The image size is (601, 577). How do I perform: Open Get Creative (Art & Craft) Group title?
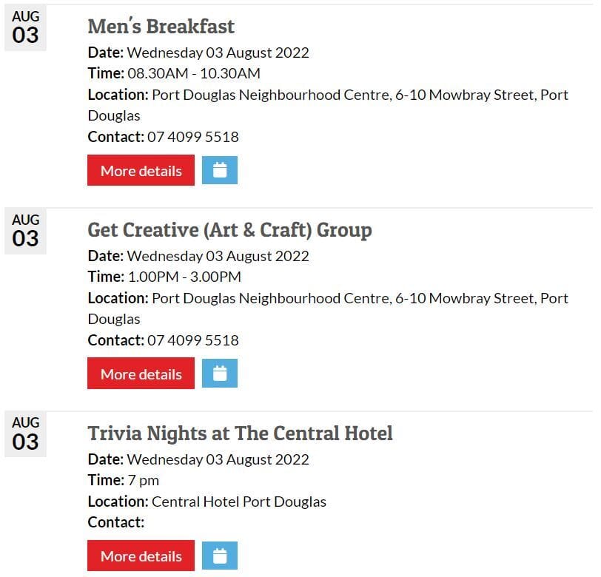[x=229, y=230]
